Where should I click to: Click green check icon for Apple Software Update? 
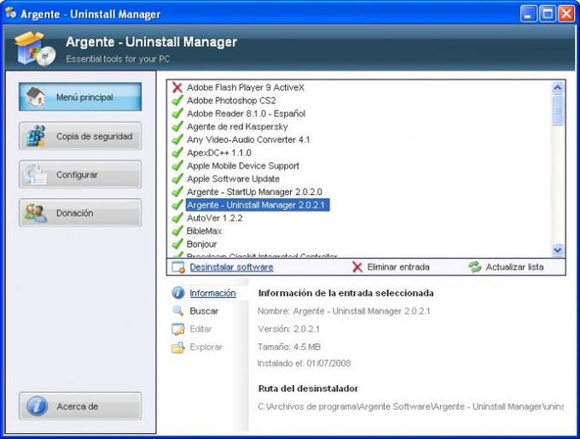click(x=177, y=179)
